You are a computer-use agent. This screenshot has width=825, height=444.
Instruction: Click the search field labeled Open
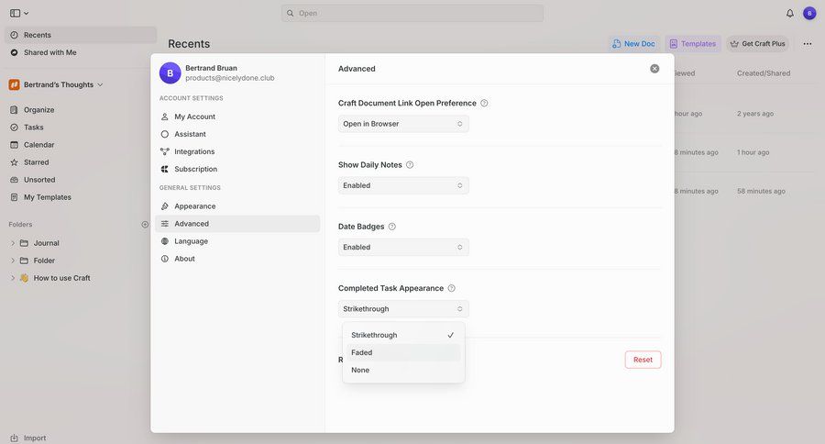pos(412,13)
